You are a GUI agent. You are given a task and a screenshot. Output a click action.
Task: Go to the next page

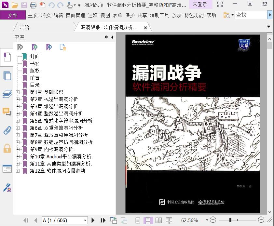pos(93,220)
